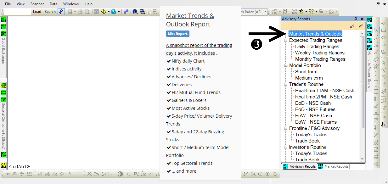This screenshot has height=184, width=388.
Task: Click the On indicator in right toolbar
Action: (384, 117)
